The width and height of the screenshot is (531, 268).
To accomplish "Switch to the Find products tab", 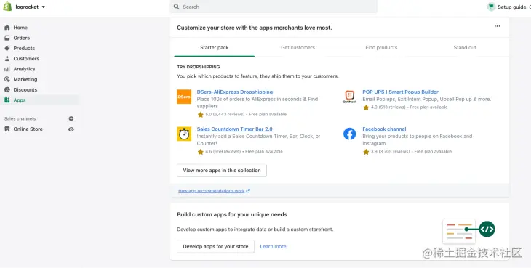I will pyautogui.click(x=381, y=48).
